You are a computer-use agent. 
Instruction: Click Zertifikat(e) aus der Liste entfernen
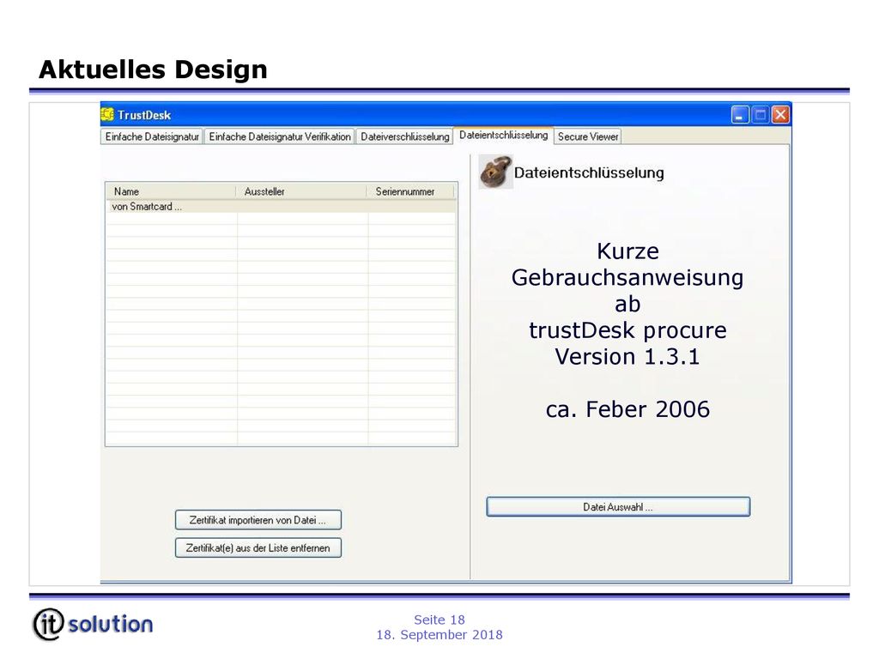[258, 548]
